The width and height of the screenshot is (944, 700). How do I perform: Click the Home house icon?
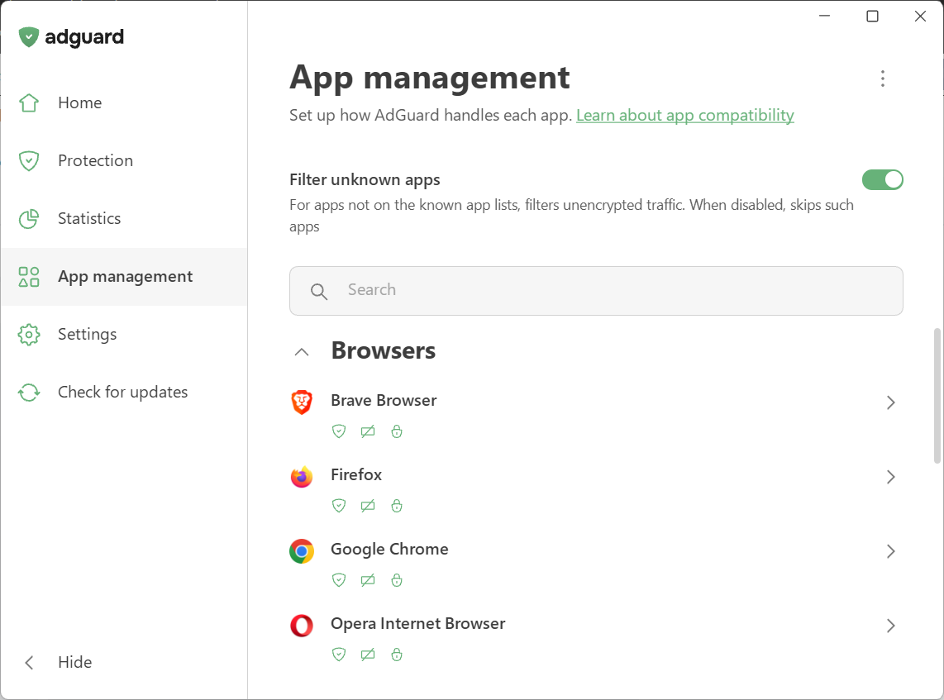(x=29, y=103)
